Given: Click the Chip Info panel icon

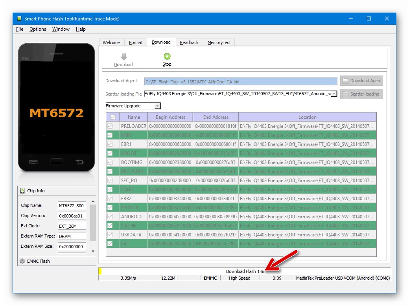Looking at the screenshot, I should (22, 191).
